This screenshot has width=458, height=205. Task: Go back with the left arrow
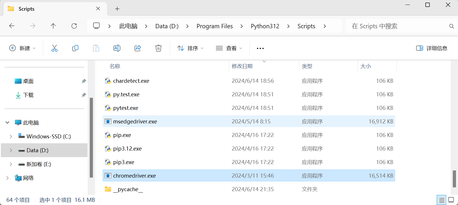click(x=12, y=26)
